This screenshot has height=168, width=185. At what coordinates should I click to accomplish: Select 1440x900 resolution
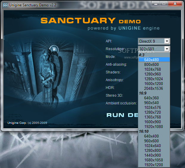154,155
